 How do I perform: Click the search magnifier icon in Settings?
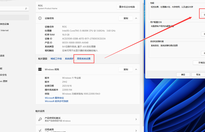pos(26,9)
